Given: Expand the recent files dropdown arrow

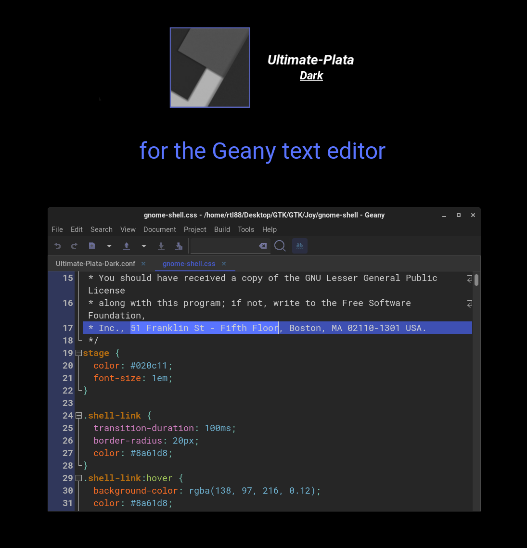Looking at the screenshot, I should click(x=144, y=246).
